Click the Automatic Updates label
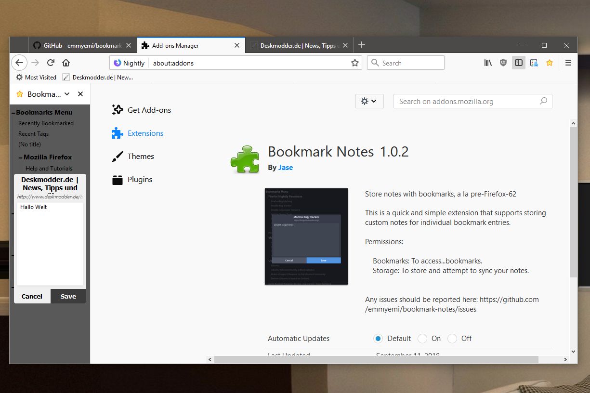Image resolution: width=590 pixels, height=393 pixels. [299, 338]
